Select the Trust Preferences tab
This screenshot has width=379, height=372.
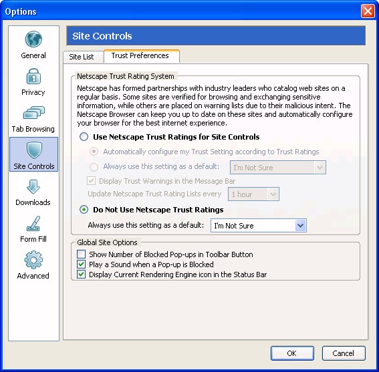[142, 56]
